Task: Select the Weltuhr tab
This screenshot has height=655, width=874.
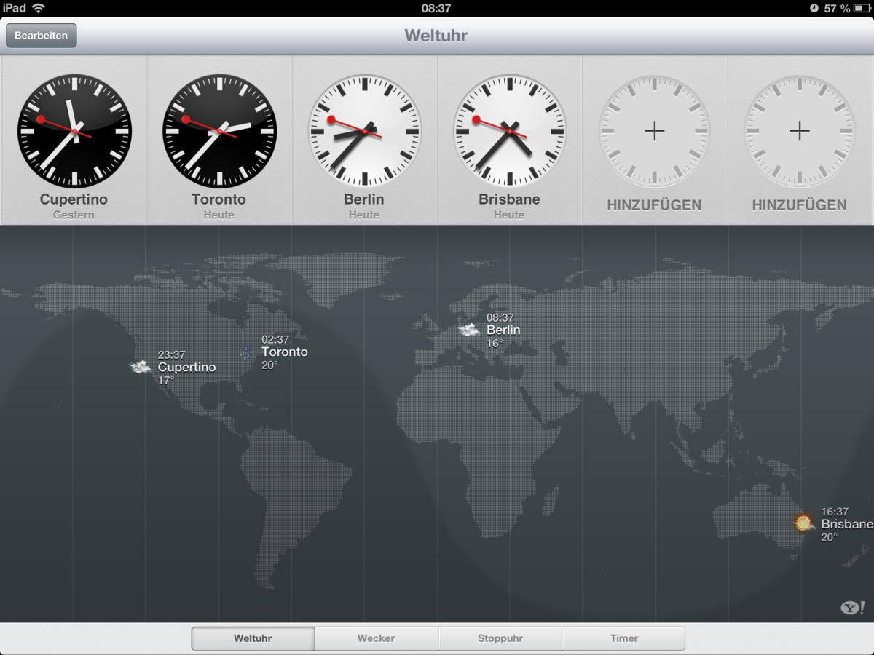Action: click(253, 638)
